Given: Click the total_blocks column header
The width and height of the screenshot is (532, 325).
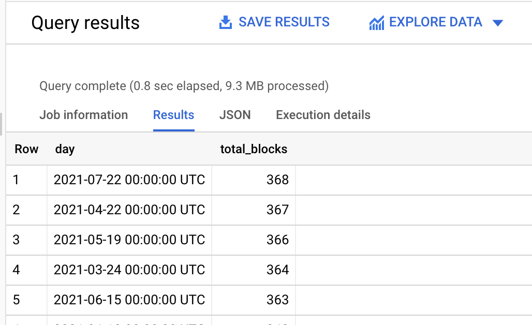Looking at the screenshot, I should pyautogui.click(x=254, y=150).
